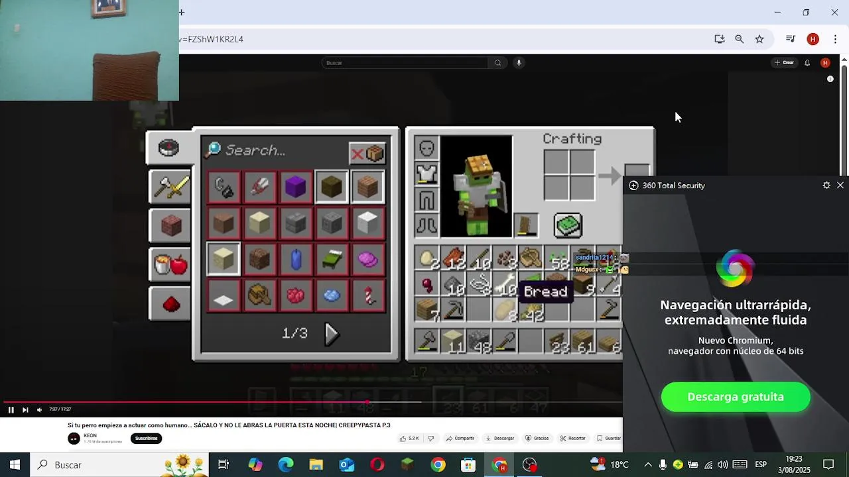
Task: Click the YouTube Buscar search box
Action: [405, 63]
